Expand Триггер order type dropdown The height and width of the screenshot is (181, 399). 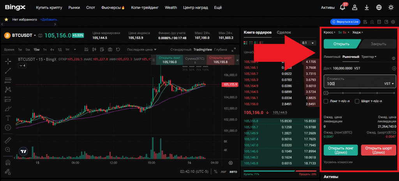pos(369,57)
